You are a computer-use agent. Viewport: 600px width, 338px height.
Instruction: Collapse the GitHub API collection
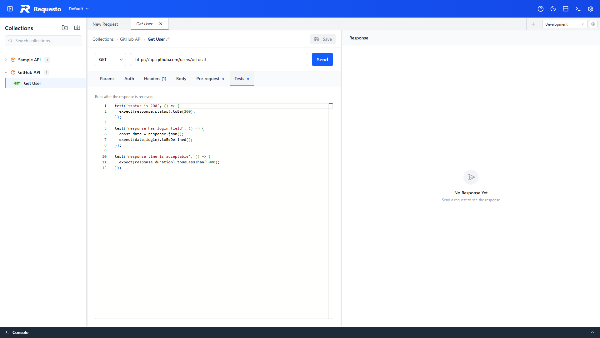click(6, 72)
